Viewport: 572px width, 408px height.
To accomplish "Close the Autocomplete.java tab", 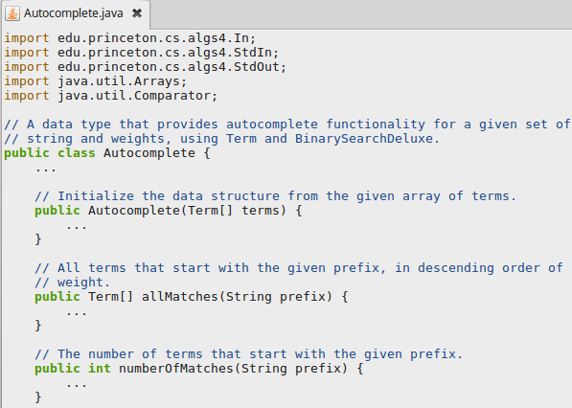I will (x=137, y=13).
